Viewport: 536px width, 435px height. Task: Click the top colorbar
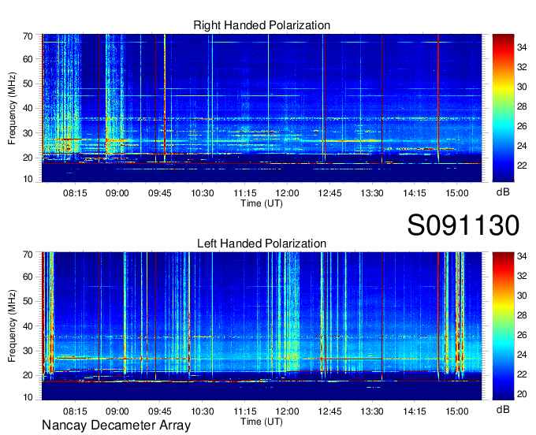pyautogui.click(x=503, y=108)
